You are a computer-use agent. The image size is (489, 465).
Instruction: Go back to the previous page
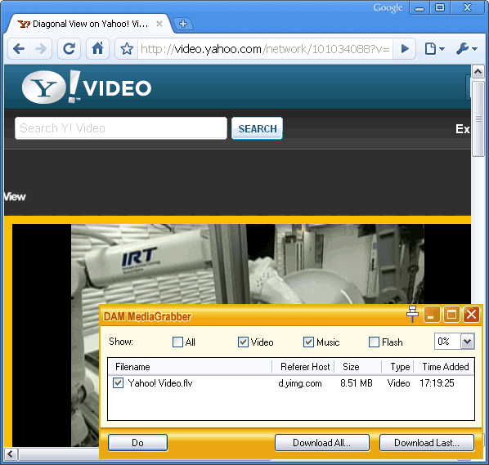19,48
